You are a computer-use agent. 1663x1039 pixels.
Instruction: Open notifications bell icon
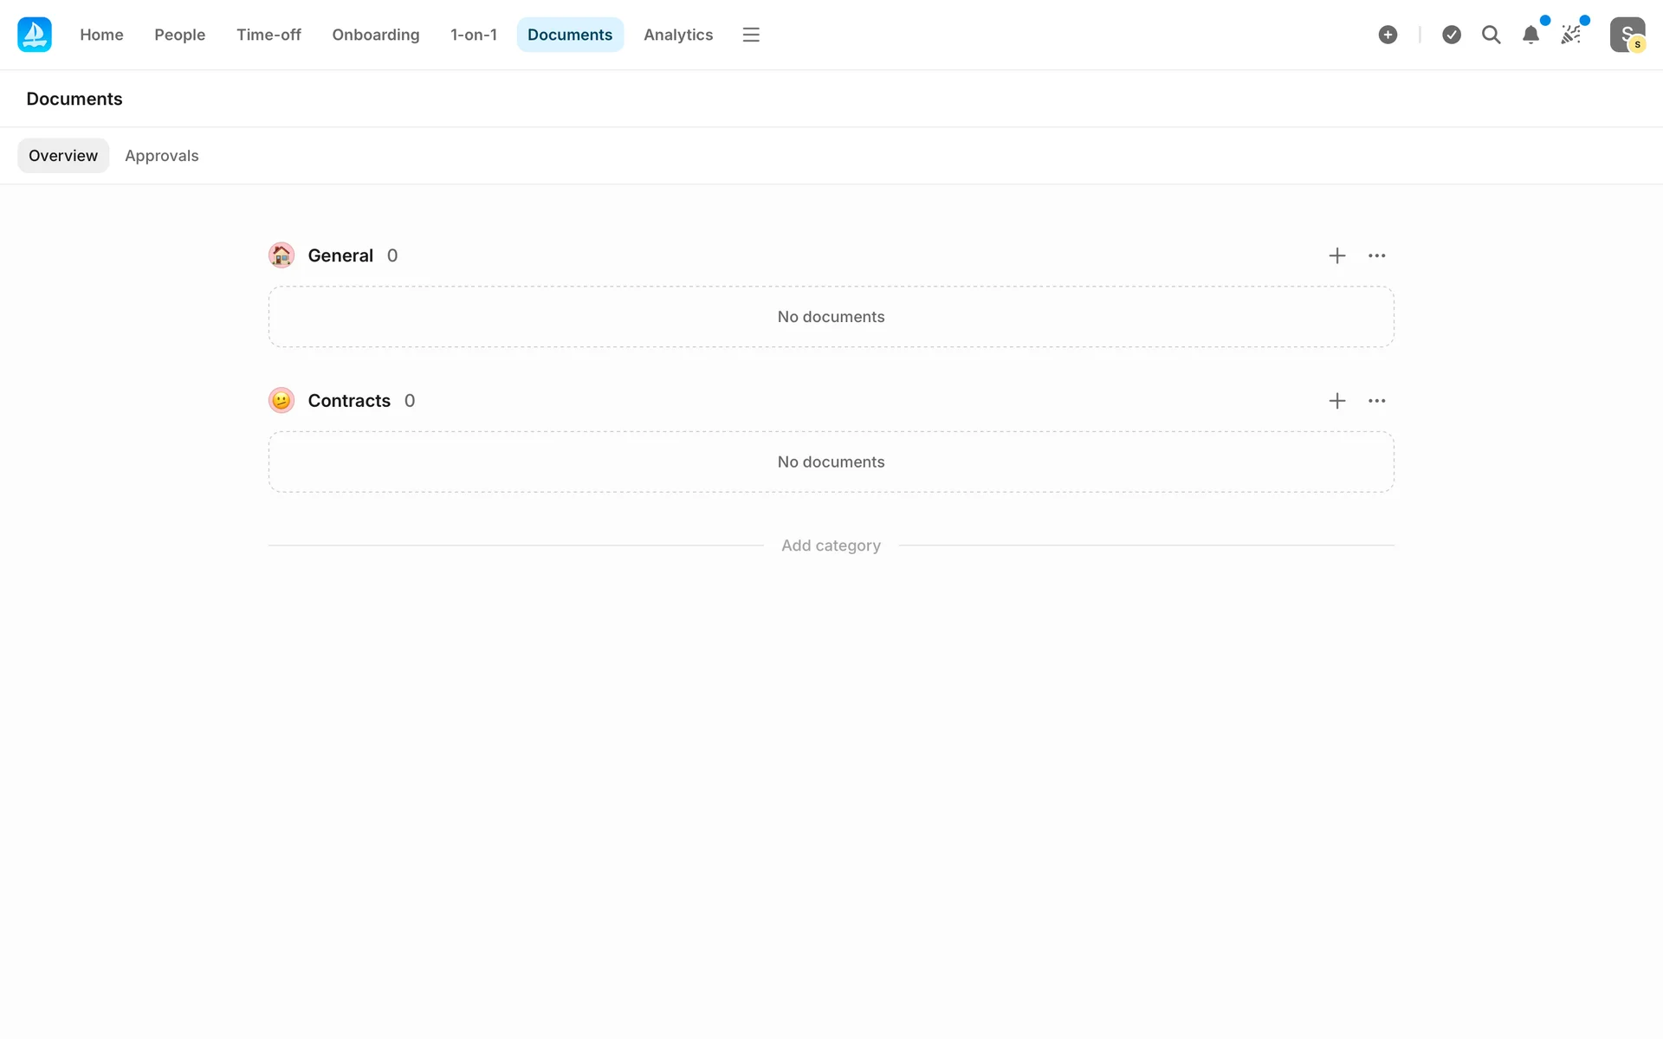[1530, 35]
